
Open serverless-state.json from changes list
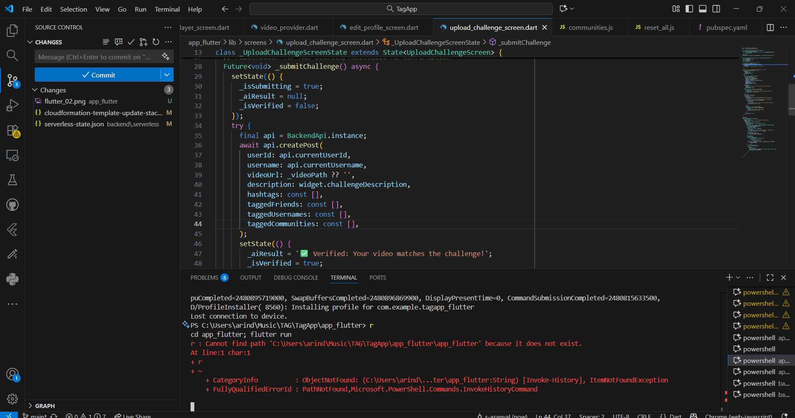point(74,124)
